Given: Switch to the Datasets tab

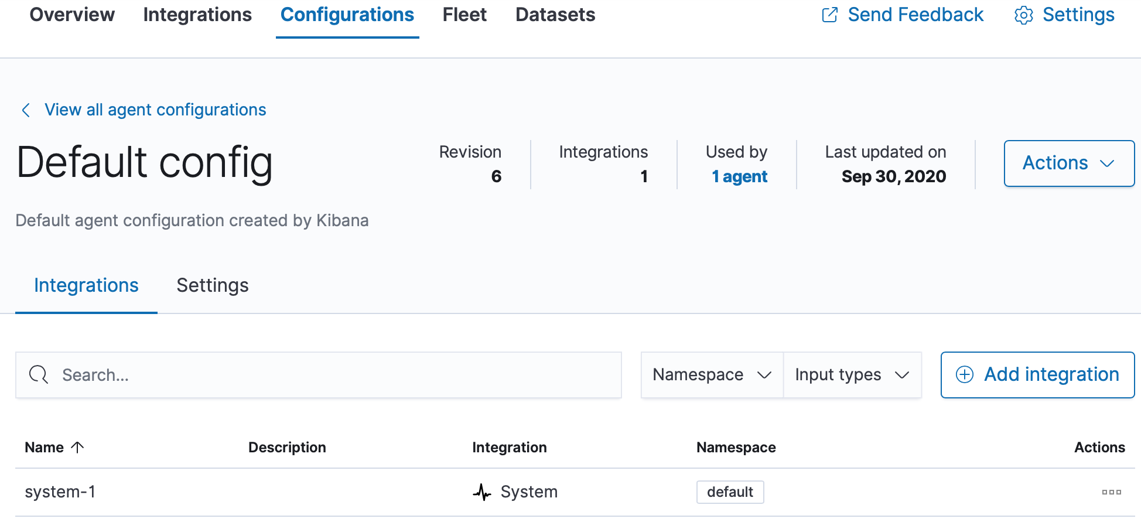Looking at the screenshot, I should [x=554, y=15].
